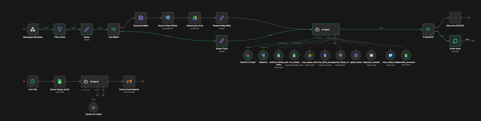481x121 pixels.
Task: Click the trigger bolt beside Mensagem Recebida
Action: [24, 29]
